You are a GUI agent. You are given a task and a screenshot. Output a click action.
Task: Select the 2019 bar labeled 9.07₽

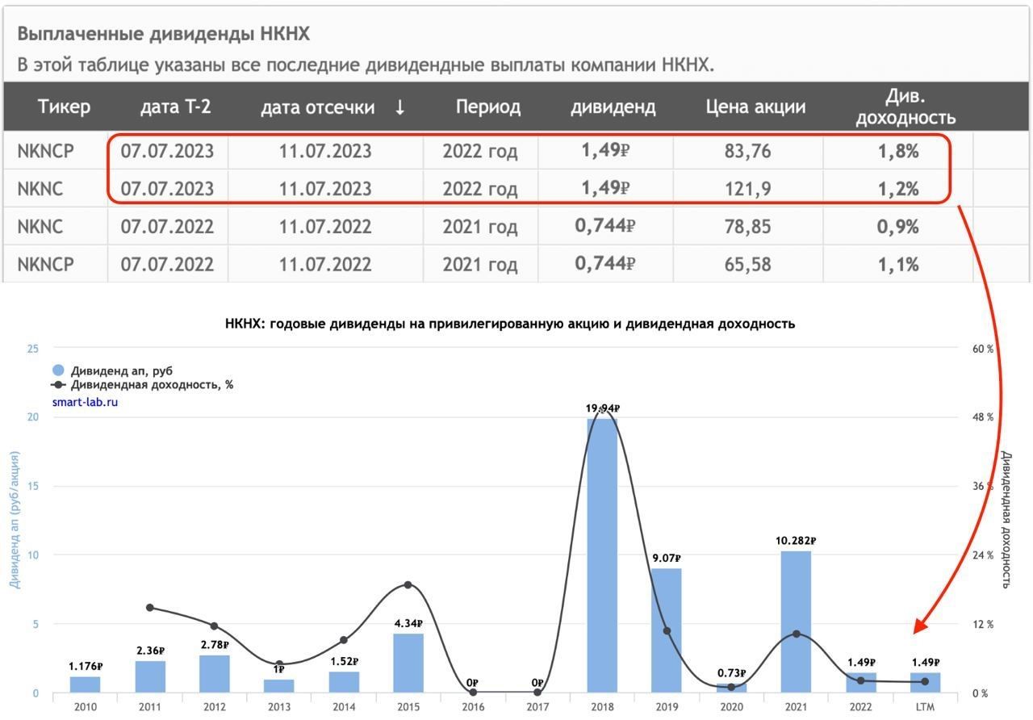point(667,630)
